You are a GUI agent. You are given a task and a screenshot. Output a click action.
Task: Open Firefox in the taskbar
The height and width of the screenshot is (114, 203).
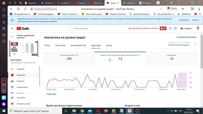coord(106,111)
